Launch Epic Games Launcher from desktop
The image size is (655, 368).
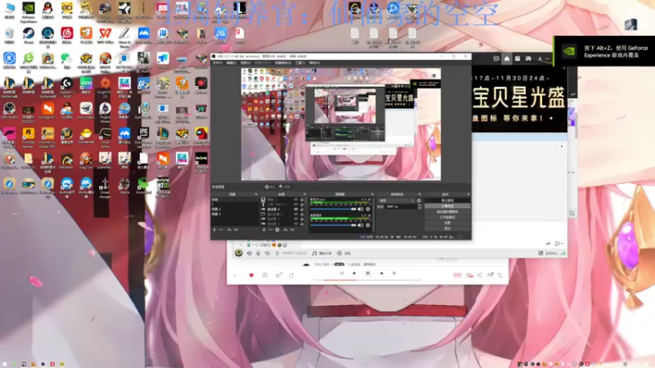click(x=143, y=137)
